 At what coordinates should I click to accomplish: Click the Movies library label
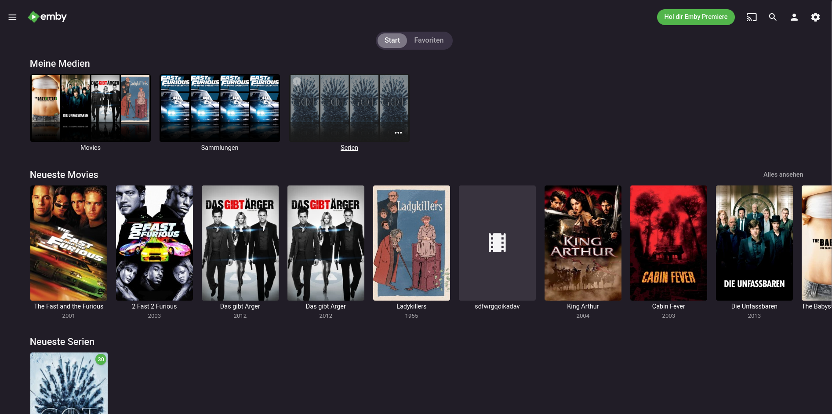coord(91,148)
